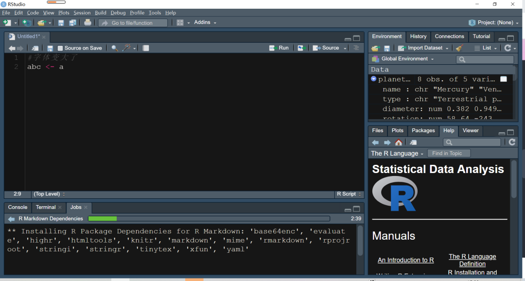Open the Code menu

[33, 13]
